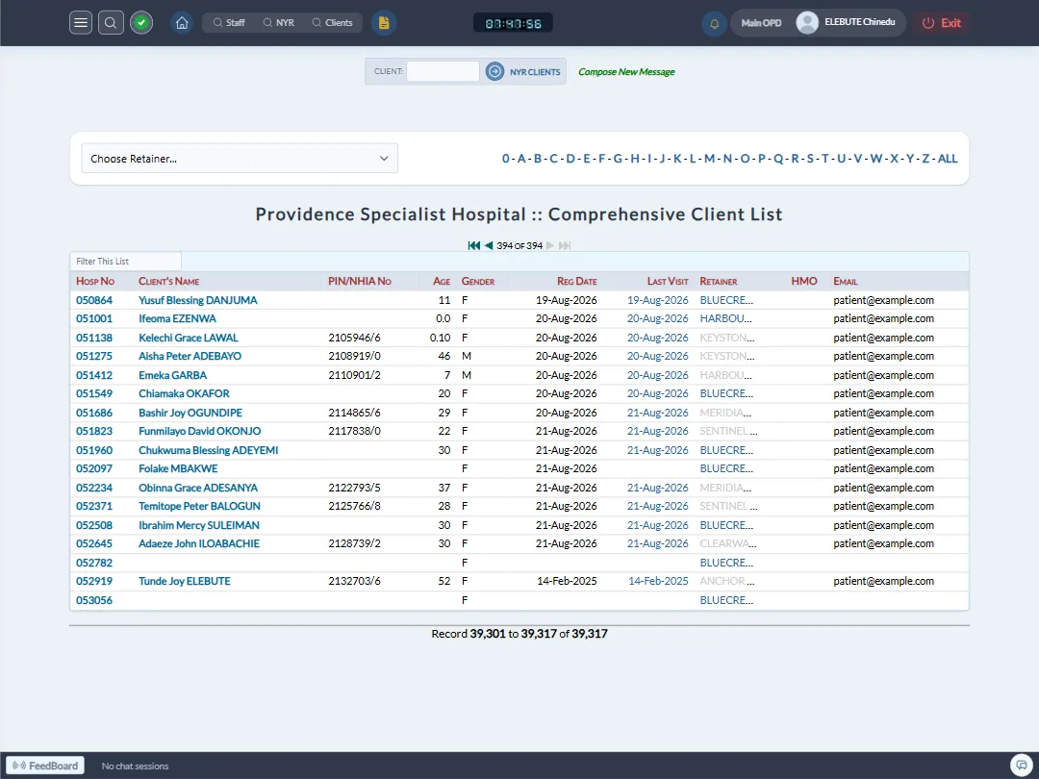Open hospital number 053056
This screenshot has width=1039, height=779.
(94, 600)
